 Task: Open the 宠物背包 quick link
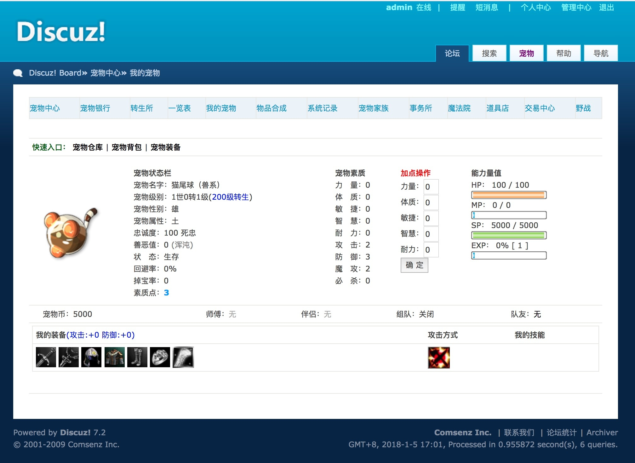tap(127, 147)
